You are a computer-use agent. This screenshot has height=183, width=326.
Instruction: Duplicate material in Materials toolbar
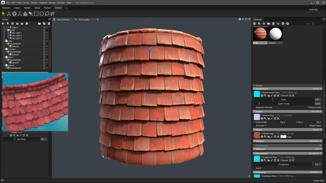pyautogui.click(x=259, y=24)
